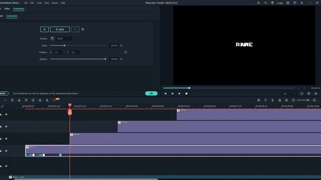Click the Scale slider handle
The image size is (321, 180).
pos(64,45)
